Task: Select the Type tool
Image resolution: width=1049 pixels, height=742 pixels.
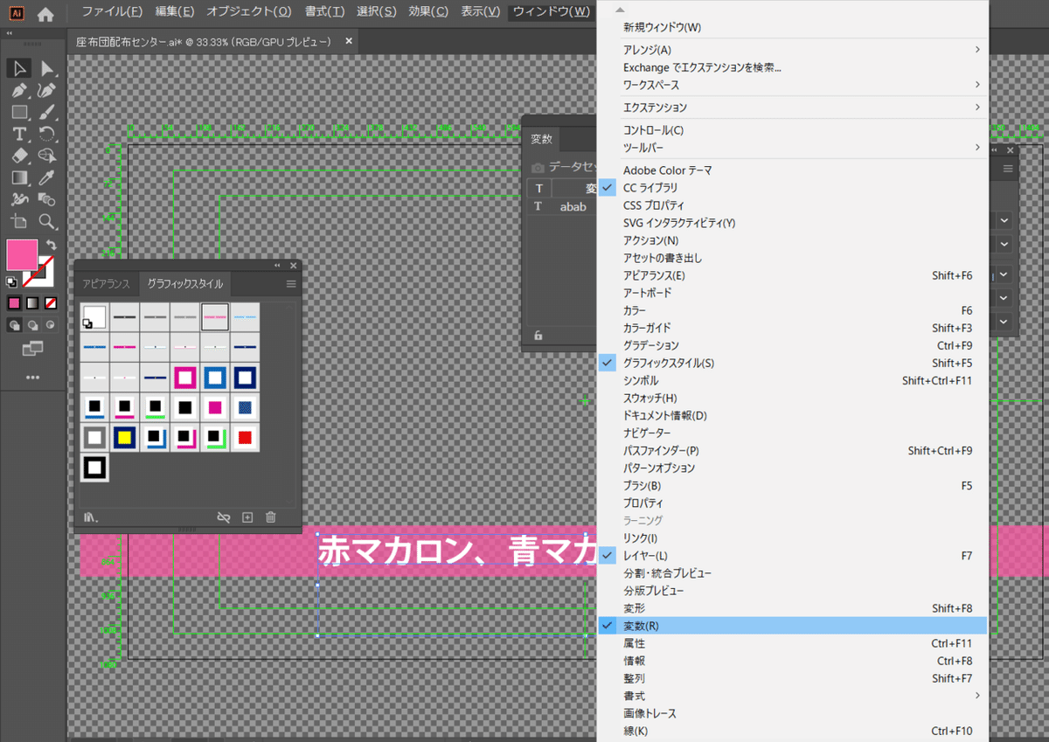Action: click(19, 134)
